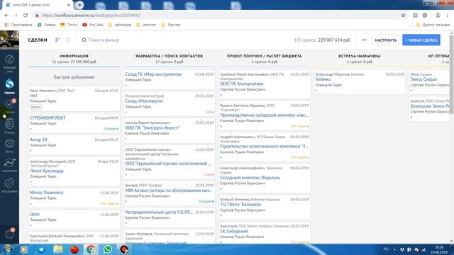Open the Сделки section in sidebar
454x255 pixels.
[x=9, y=86]
